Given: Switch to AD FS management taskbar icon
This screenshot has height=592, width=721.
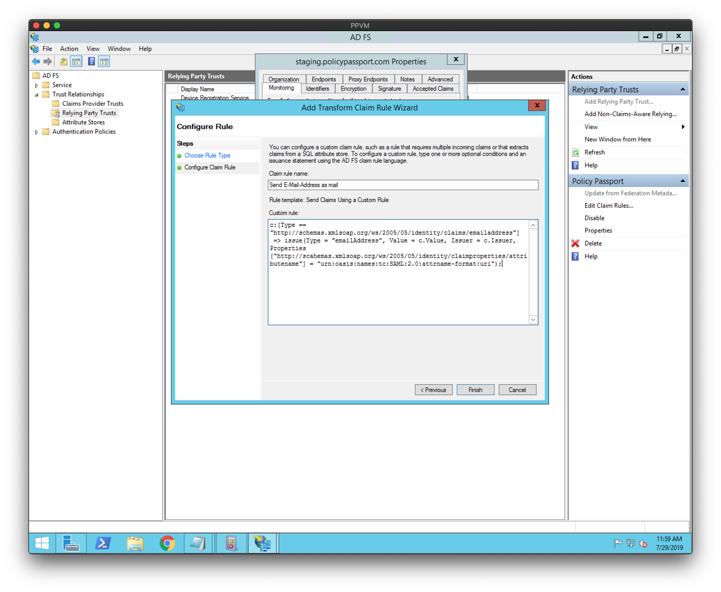Looking at the screenshot, I should click(x=263, y=543).
